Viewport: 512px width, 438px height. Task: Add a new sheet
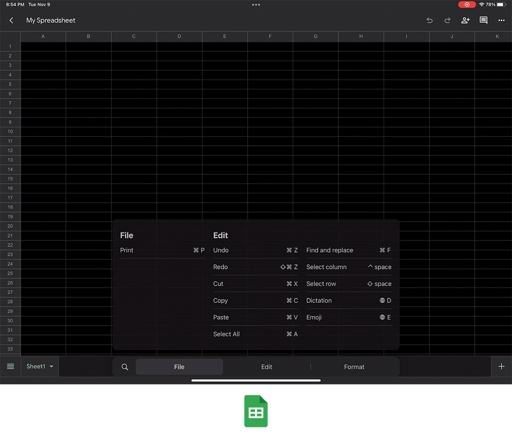point(502,366)
